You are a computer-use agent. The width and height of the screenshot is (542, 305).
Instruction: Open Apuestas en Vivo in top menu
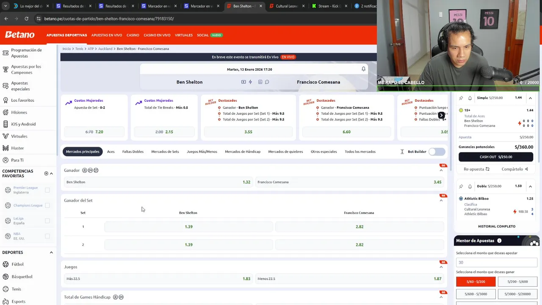(107, 35)
